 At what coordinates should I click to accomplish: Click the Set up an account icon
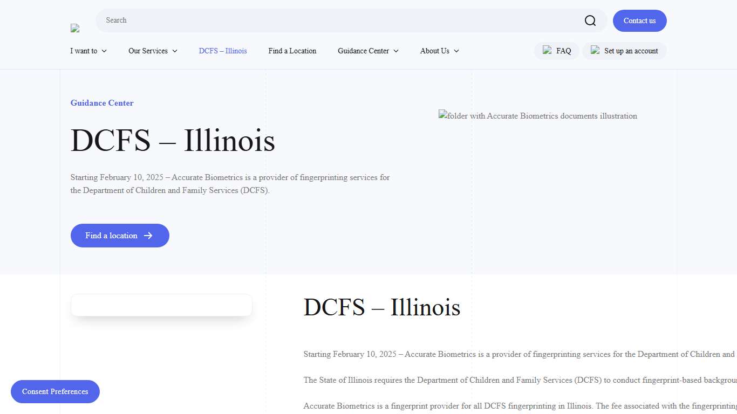[x=595, y=50]
